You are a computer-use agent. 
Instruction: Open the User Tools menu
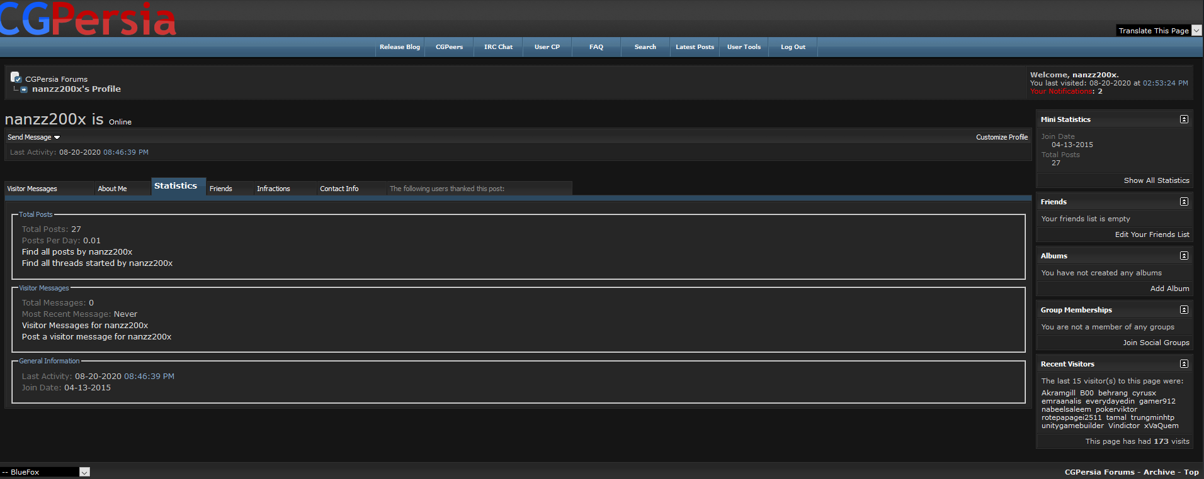744,47
